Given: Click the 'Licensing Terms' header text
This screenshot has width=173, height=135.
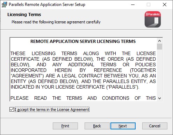Looking at the screenshot, I should pyautogui.click(x=24, y=15).
